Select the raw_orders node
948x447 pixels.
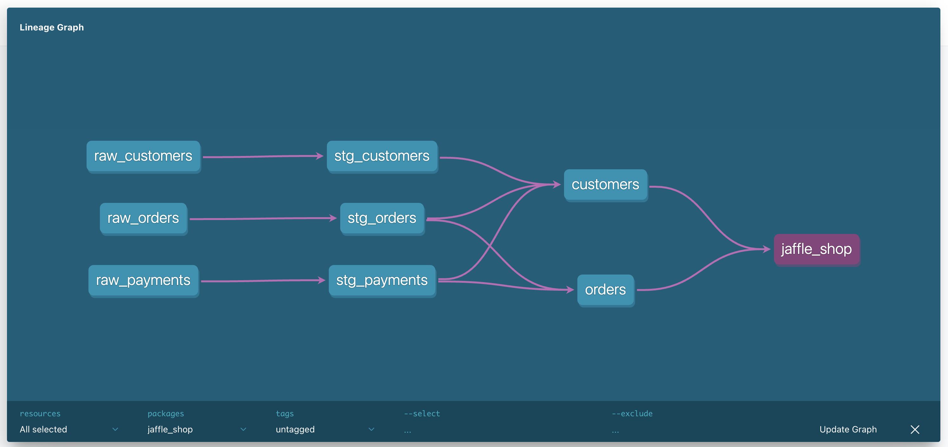tap(143, 218)
